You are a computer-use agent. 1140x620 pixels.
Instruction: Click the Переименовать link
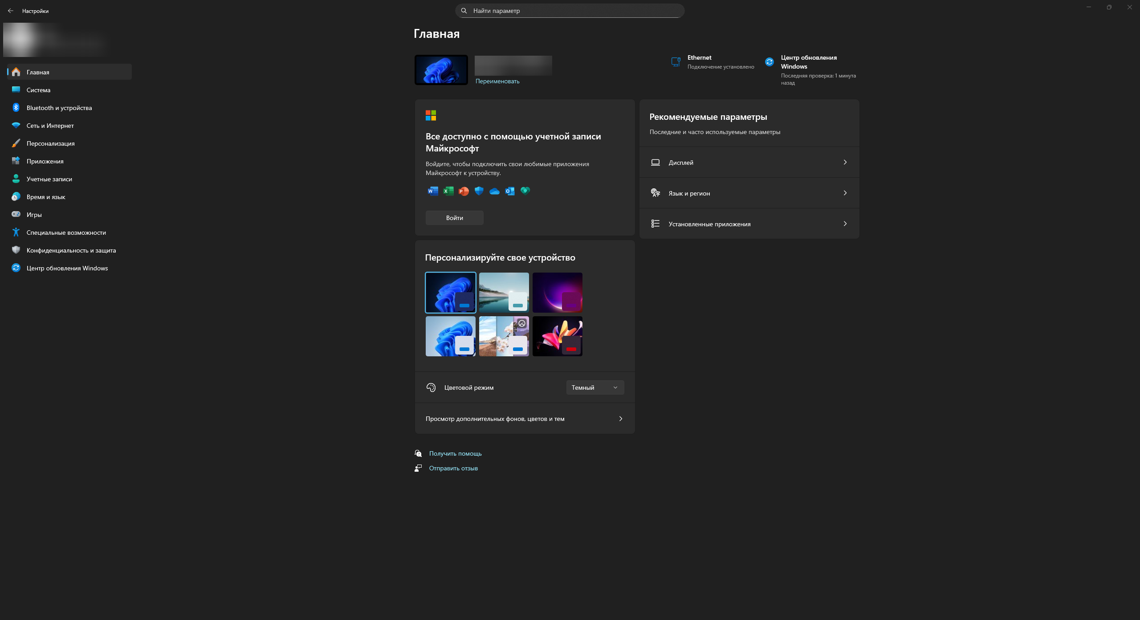(497, 82)
